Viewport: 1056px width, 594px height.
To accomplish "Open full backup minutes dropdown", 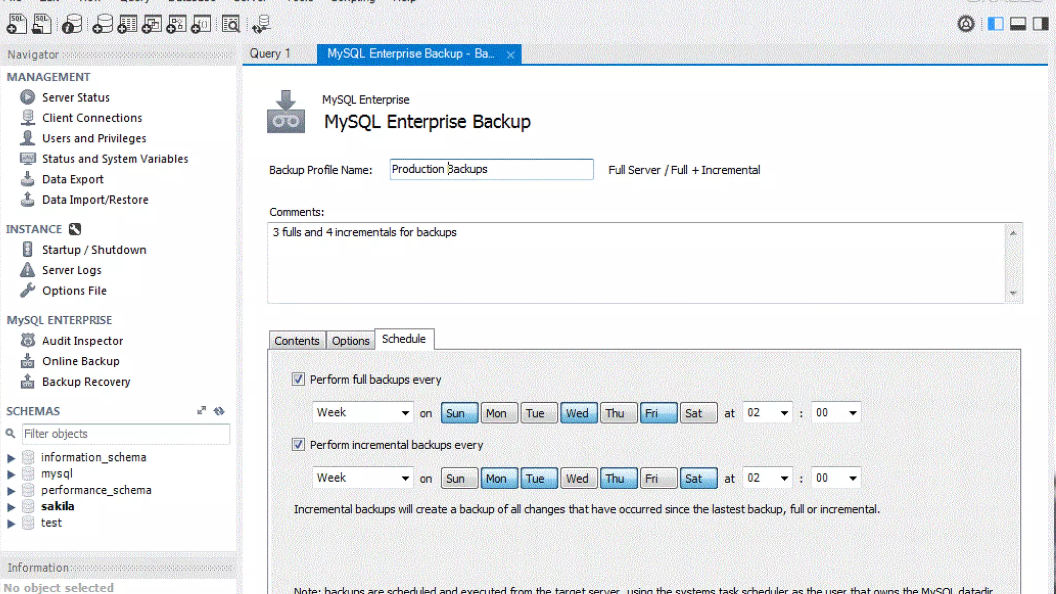I will pyautogui.click(x=835, y=412).
